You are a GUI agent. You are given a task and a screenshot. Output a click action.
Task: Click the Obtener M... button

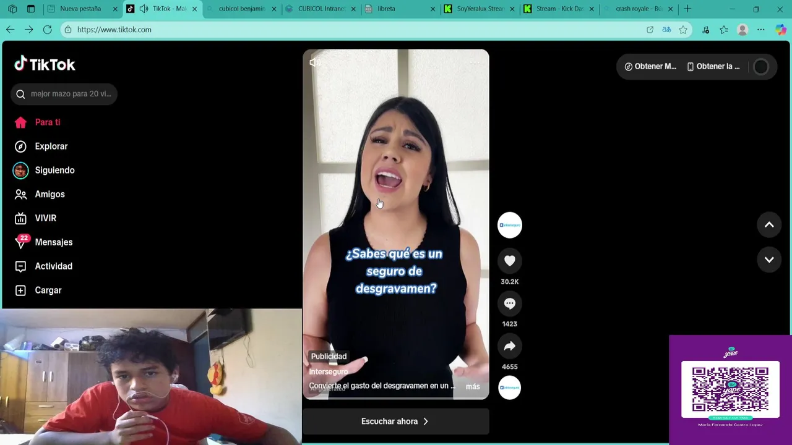(650, 67)
